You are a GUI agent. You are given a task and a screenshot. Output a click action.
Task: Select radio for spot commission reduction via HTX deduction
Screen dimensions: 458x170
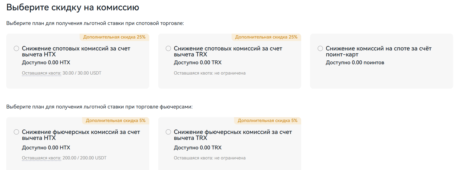tap(16, 49)
